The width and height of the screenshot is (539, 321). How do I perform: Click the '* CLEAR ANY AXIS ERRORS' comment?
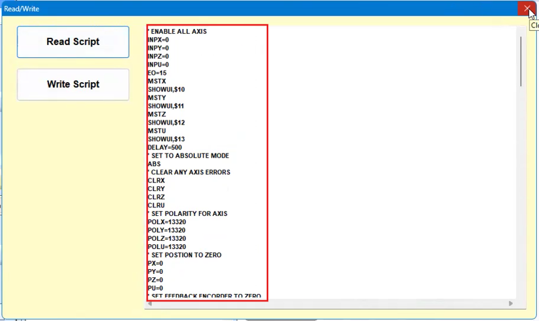[189, 172]
